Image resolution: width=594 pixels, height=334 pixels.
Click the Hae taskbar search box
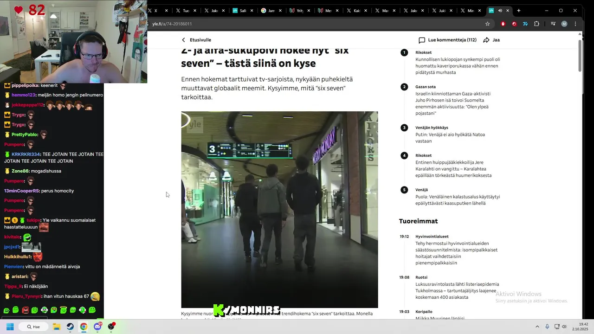33,327
